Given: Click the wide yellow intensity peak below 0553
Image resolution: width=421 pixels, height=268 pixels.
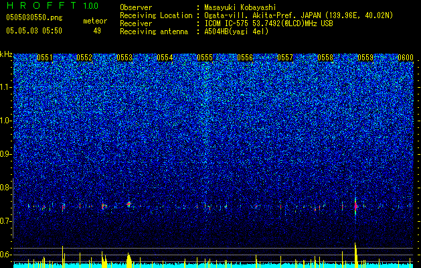Looking at the screenshot, I should click(129, 260).
